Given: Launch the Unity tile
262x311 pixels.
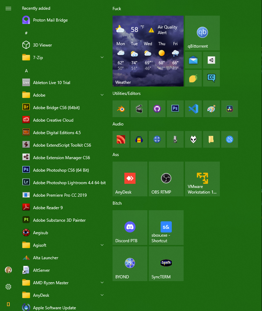Looking at the screenshot, I should [x=211, y=60].
